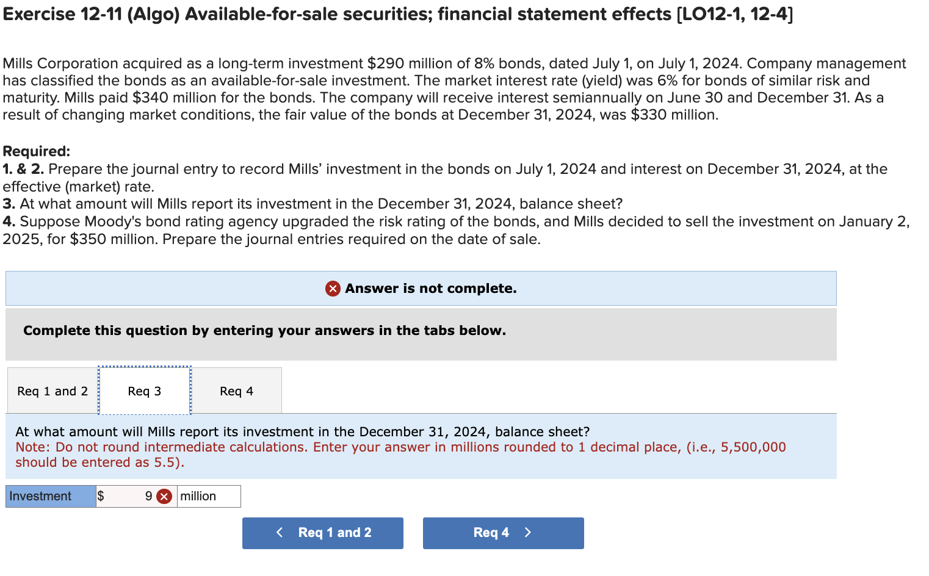Click the right chevron on Req 4 button
Screen dimensions: 929x576
tap(527, 532)
